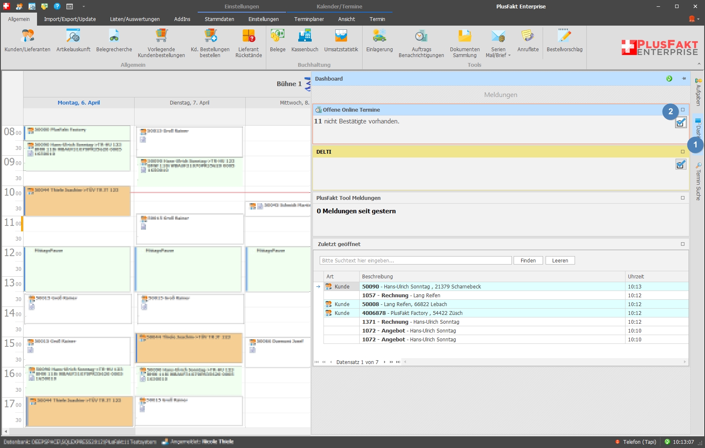Open Auftrags Benachrichtigungen

(x=421, y=43)
